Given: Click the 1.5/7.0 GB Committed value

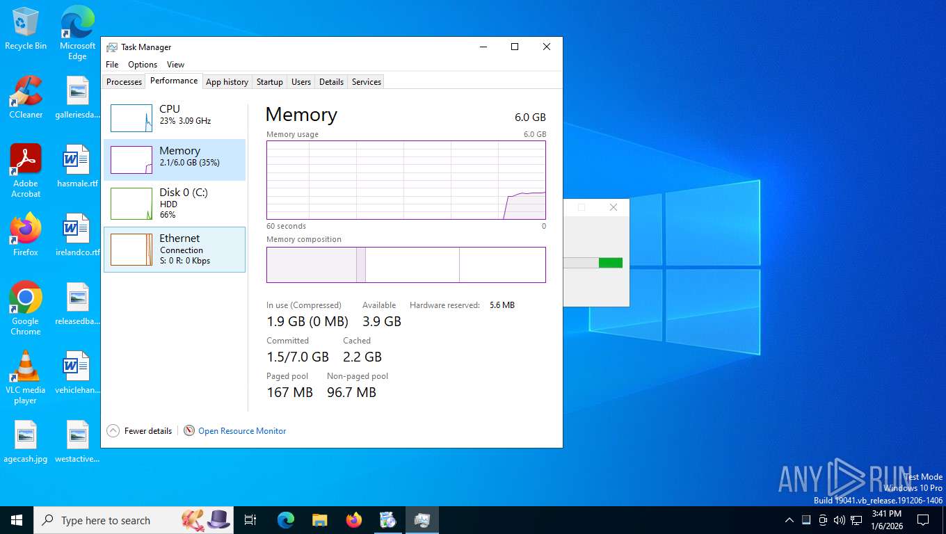Looking at the screenshot, I should point(298,357).
